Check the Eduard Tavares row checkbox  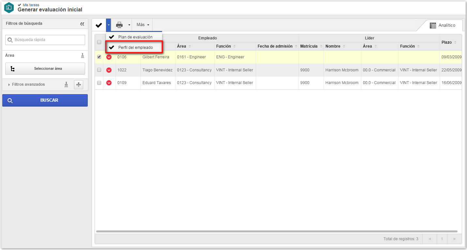[x=99, y=83]
